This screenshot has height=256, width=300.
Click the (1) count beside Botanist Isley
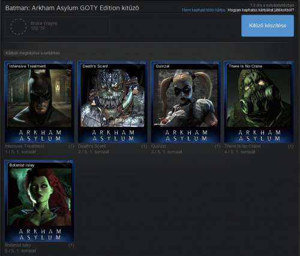point(71,245)
